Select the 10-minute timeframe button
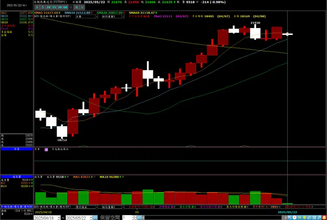Image resolution: width=327 pixels, height=220 pixels. pyautogui.click(x=48, y=8)
